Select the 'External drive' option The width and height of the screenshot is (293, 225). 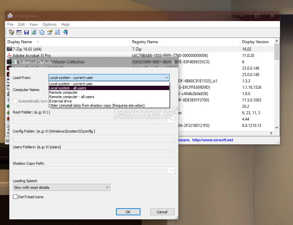coord(109,101)
